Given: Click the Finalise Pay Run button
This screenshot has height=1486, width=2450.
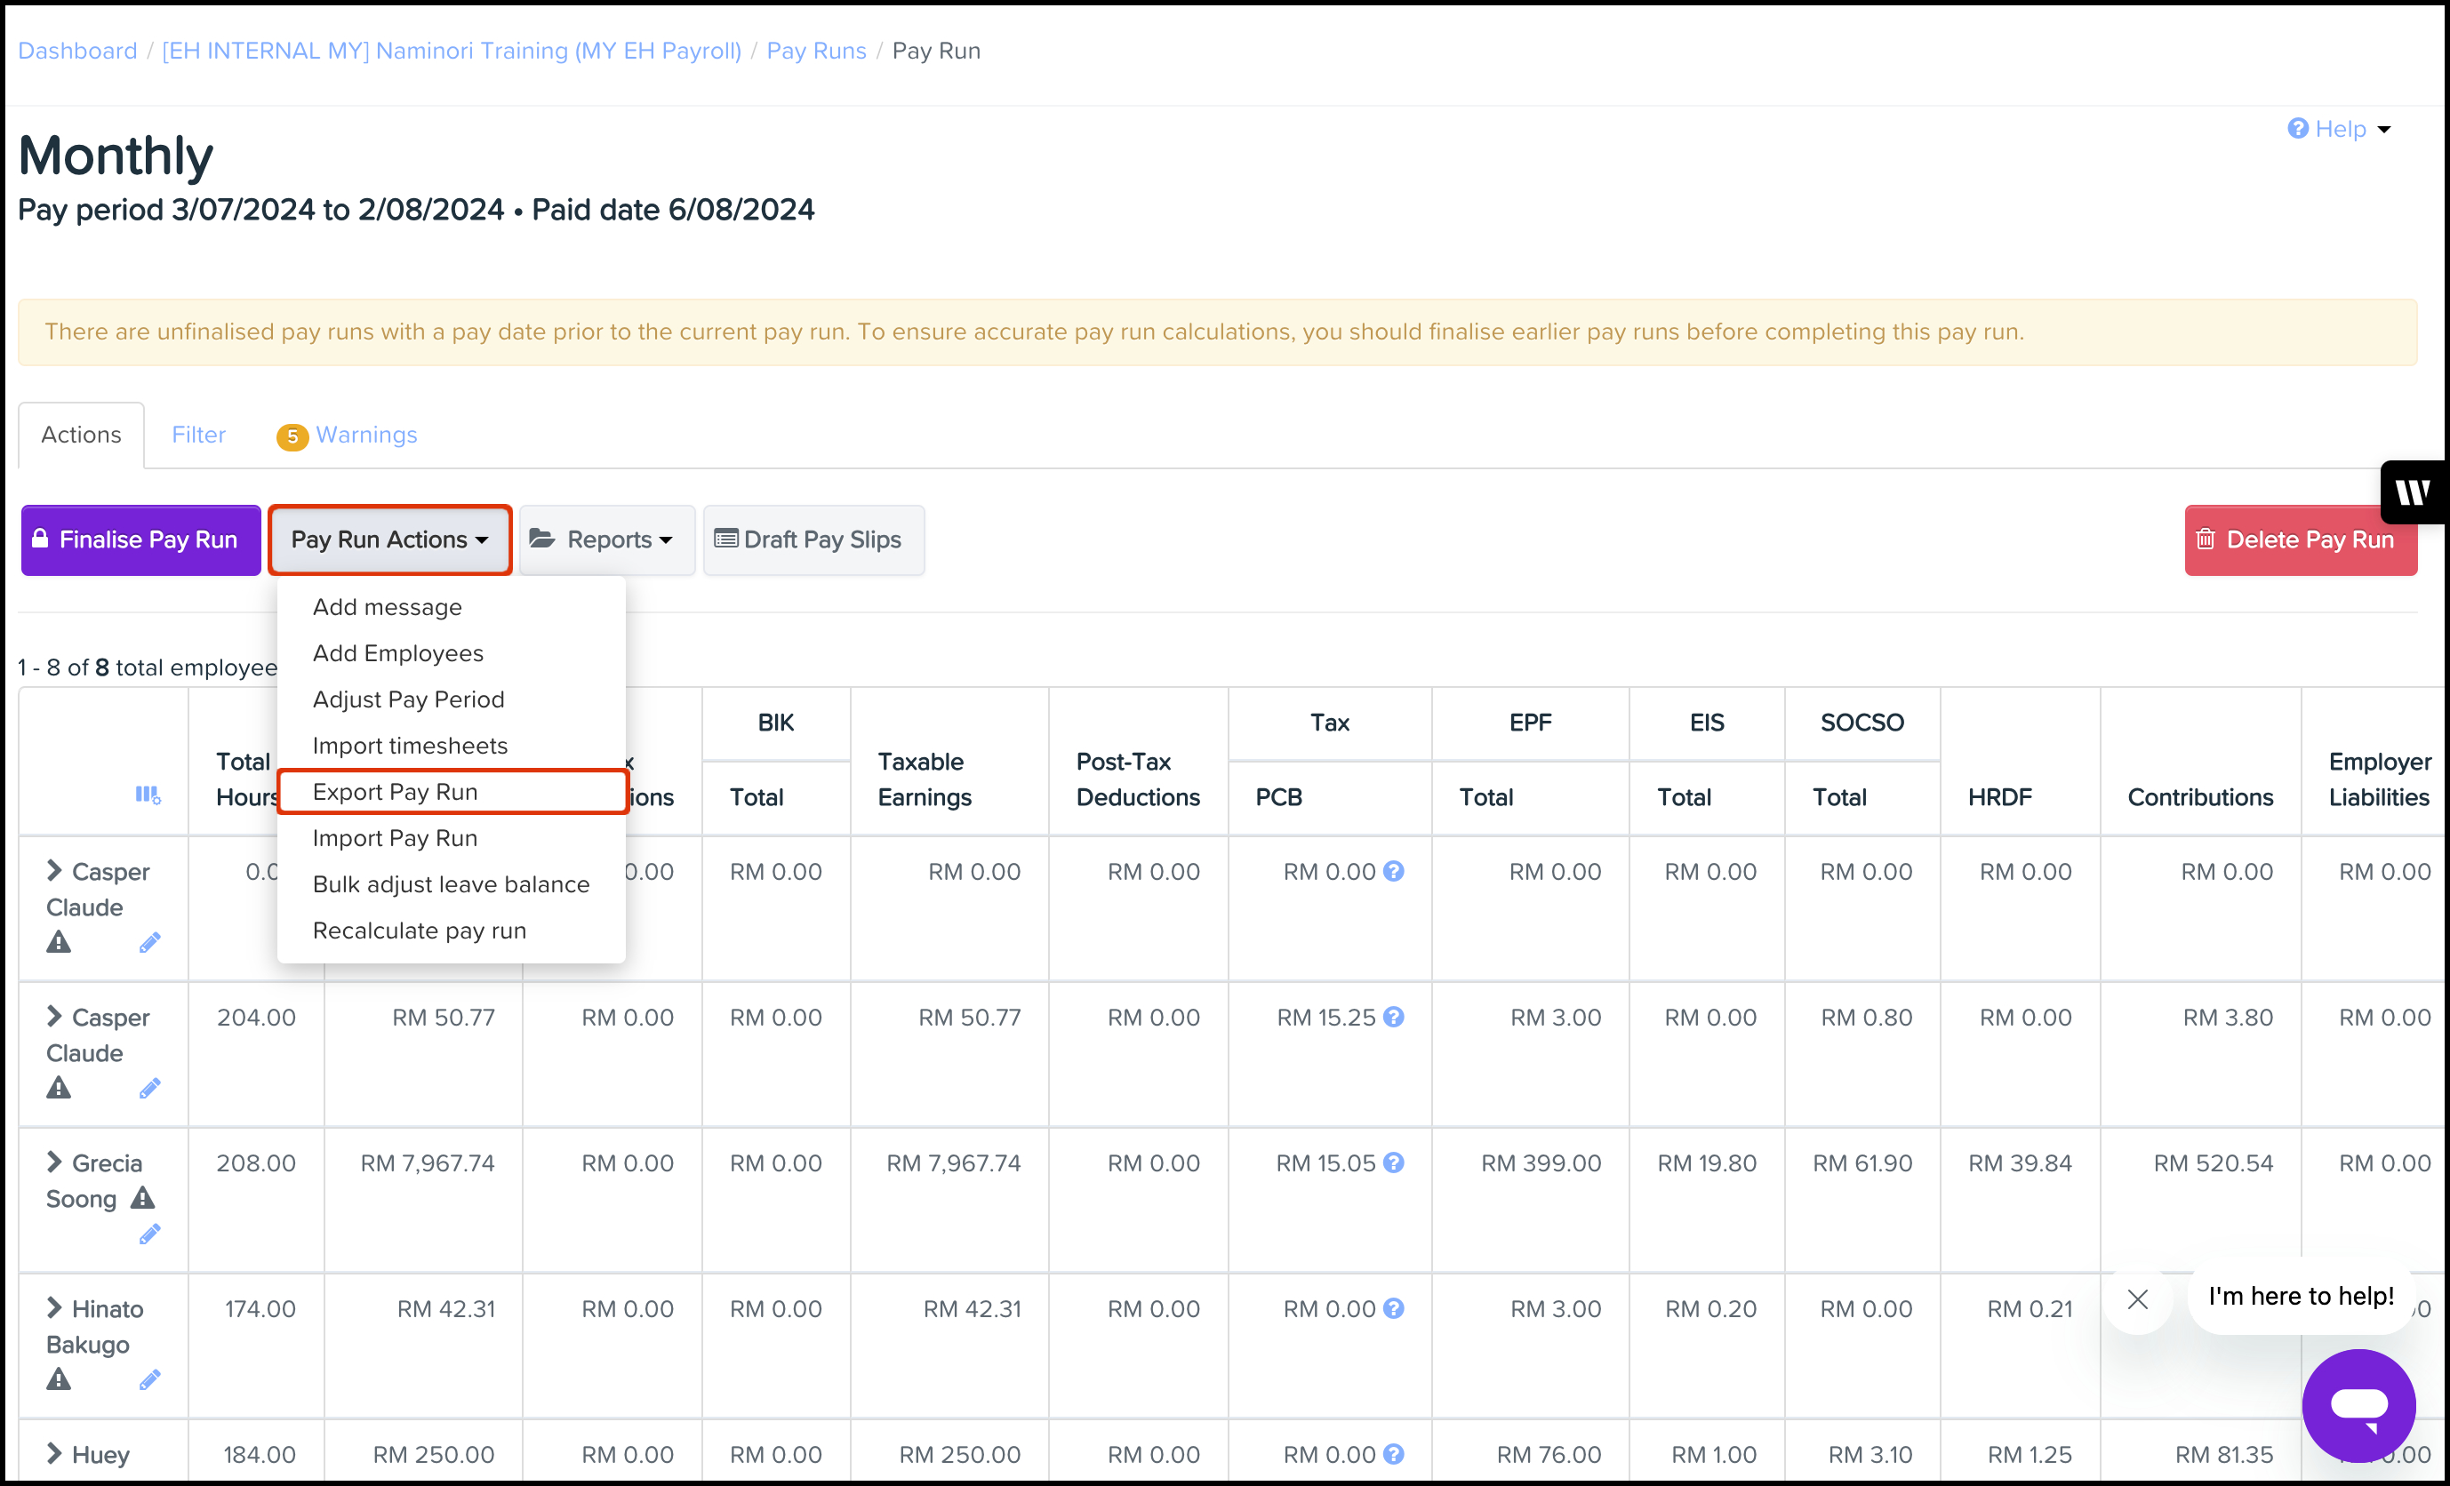Looking at the screenshot, I should coord(141,539).
